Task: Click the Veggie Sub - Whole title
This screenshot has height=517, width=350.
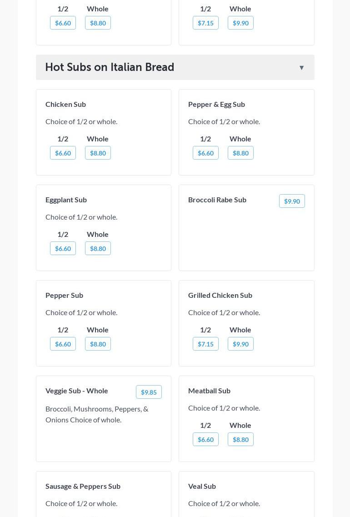Action: (x=76, y=391)
